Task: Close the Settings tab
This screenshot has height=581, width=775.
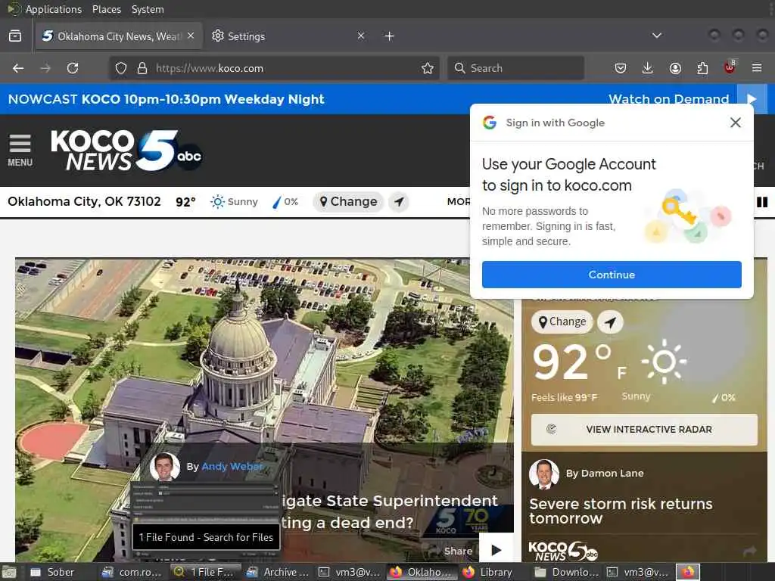Action: point(361,36)
